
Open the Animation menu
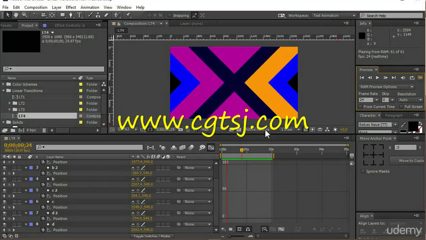click(89, 7)
